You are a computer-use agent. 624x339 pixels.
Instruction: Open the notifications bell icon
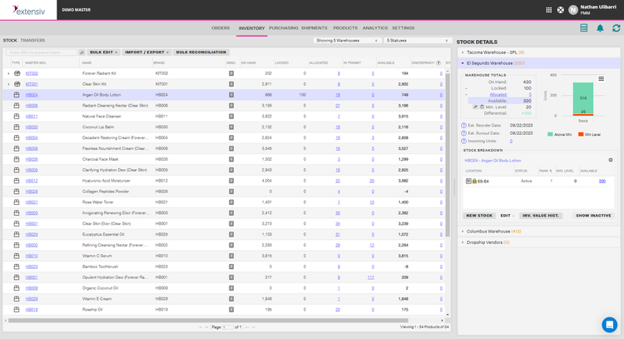tap(600, 27)
